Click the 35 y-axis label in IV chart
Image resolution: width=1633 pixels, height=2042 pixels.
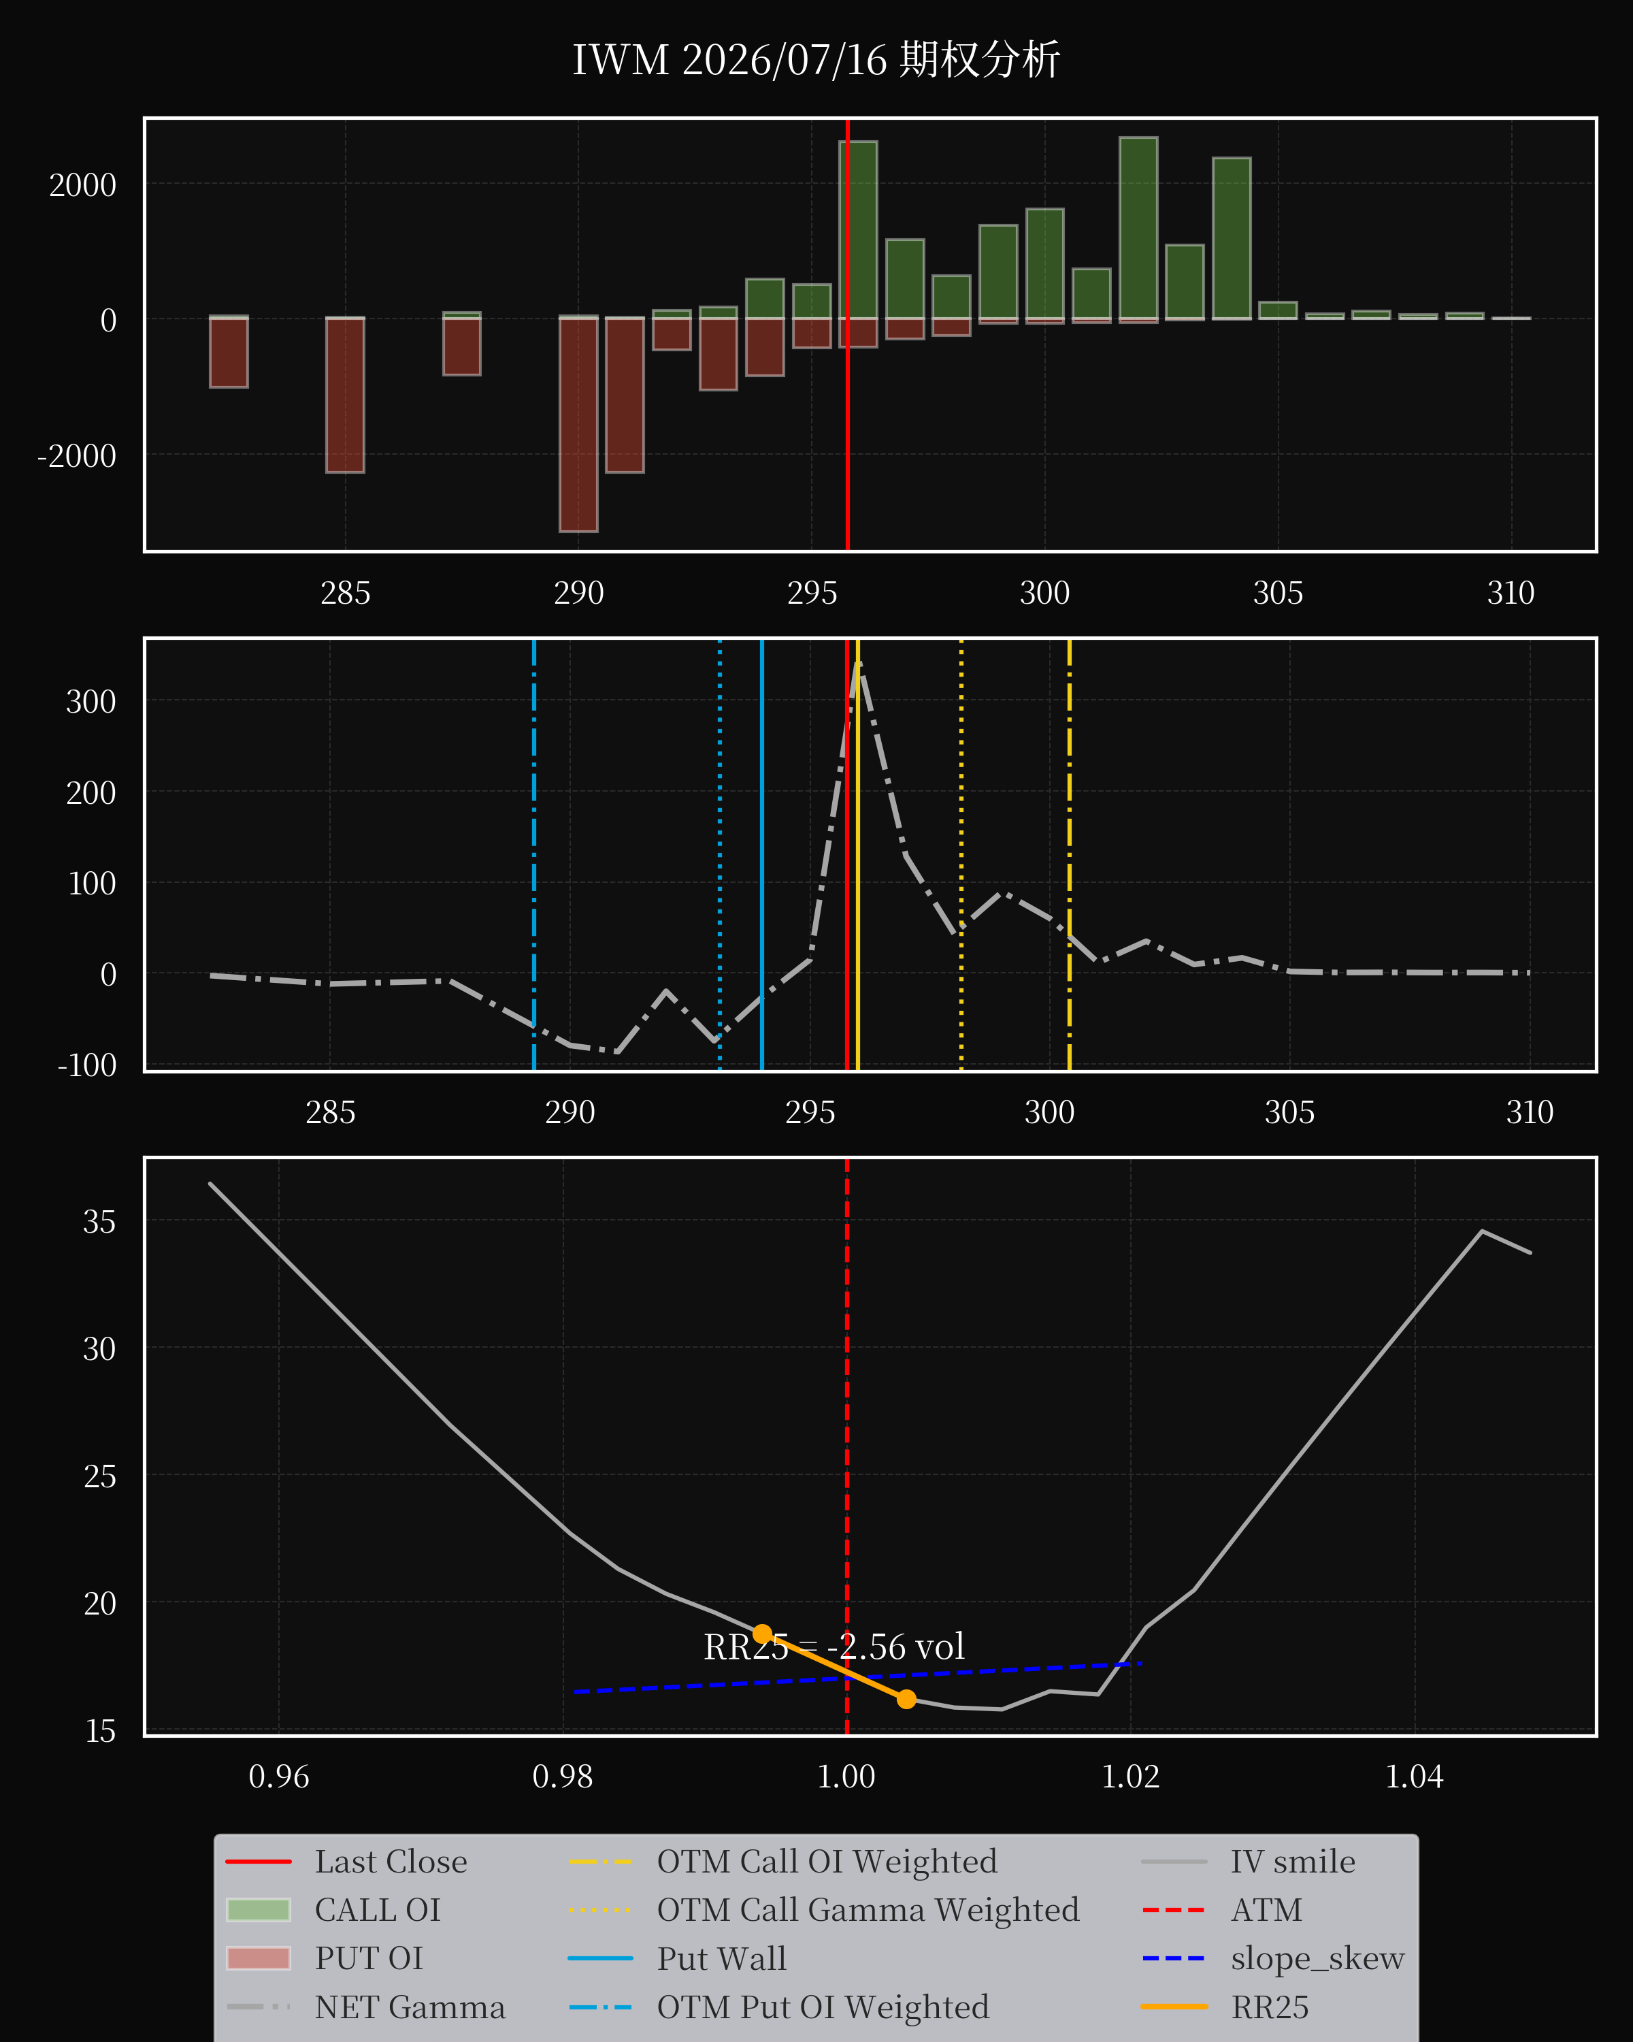(99, 1222)
